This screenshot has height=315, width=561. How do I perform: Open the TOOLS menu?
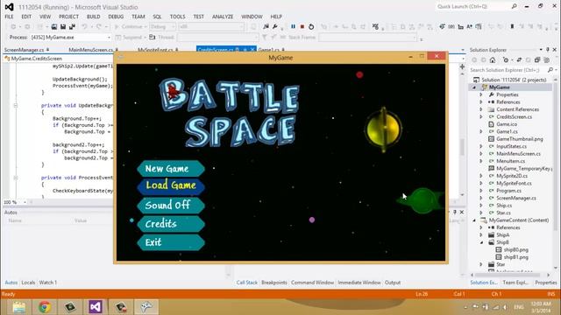tap(177, 17)
